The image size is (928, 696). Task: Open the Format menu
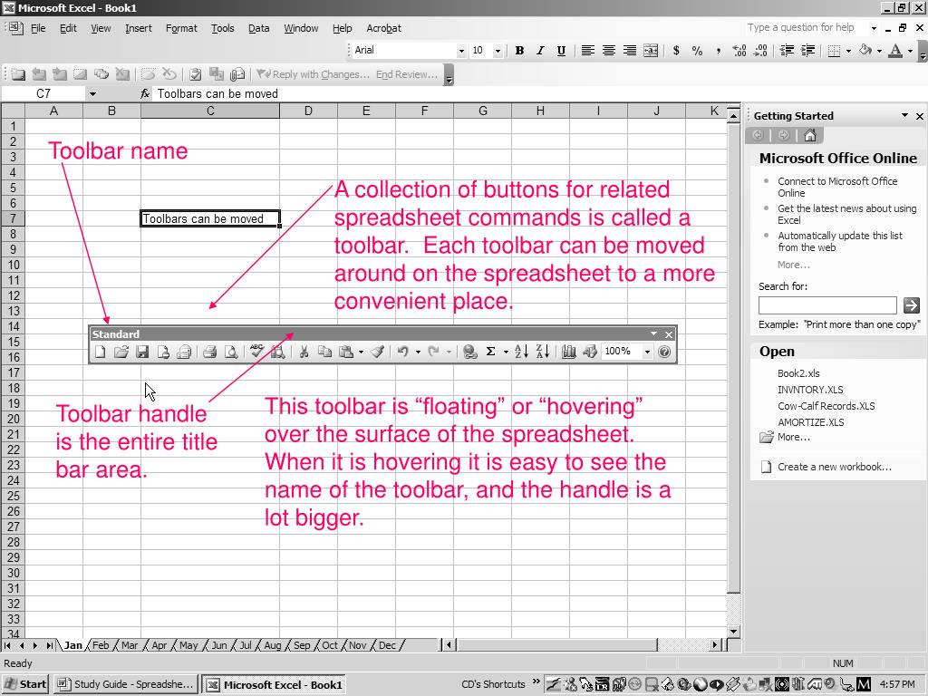(x=181, y=28)
